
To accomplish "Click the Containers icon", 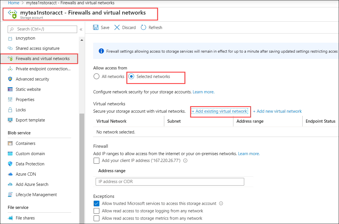I will 10,143.
